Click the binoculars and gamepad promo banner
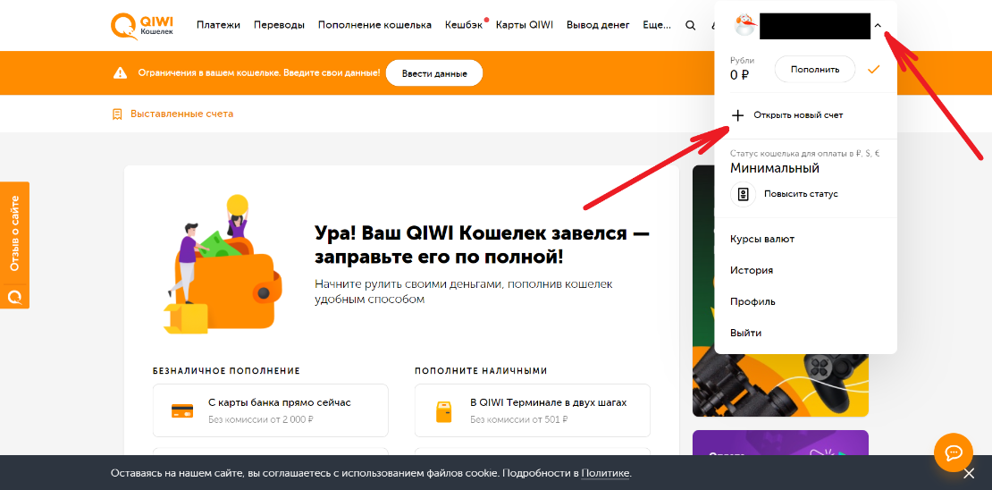This screenshot has height=490, width=992. coord(781,291)
